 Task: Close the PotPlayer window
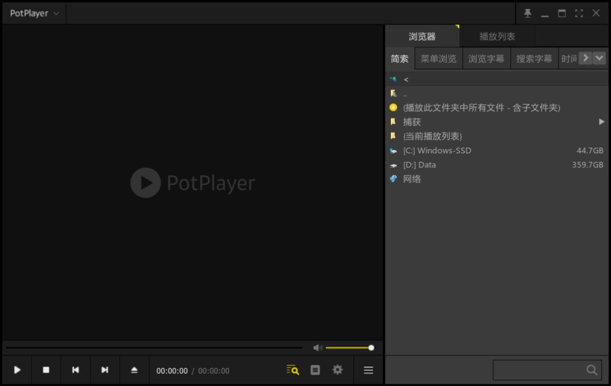[596, 13]
